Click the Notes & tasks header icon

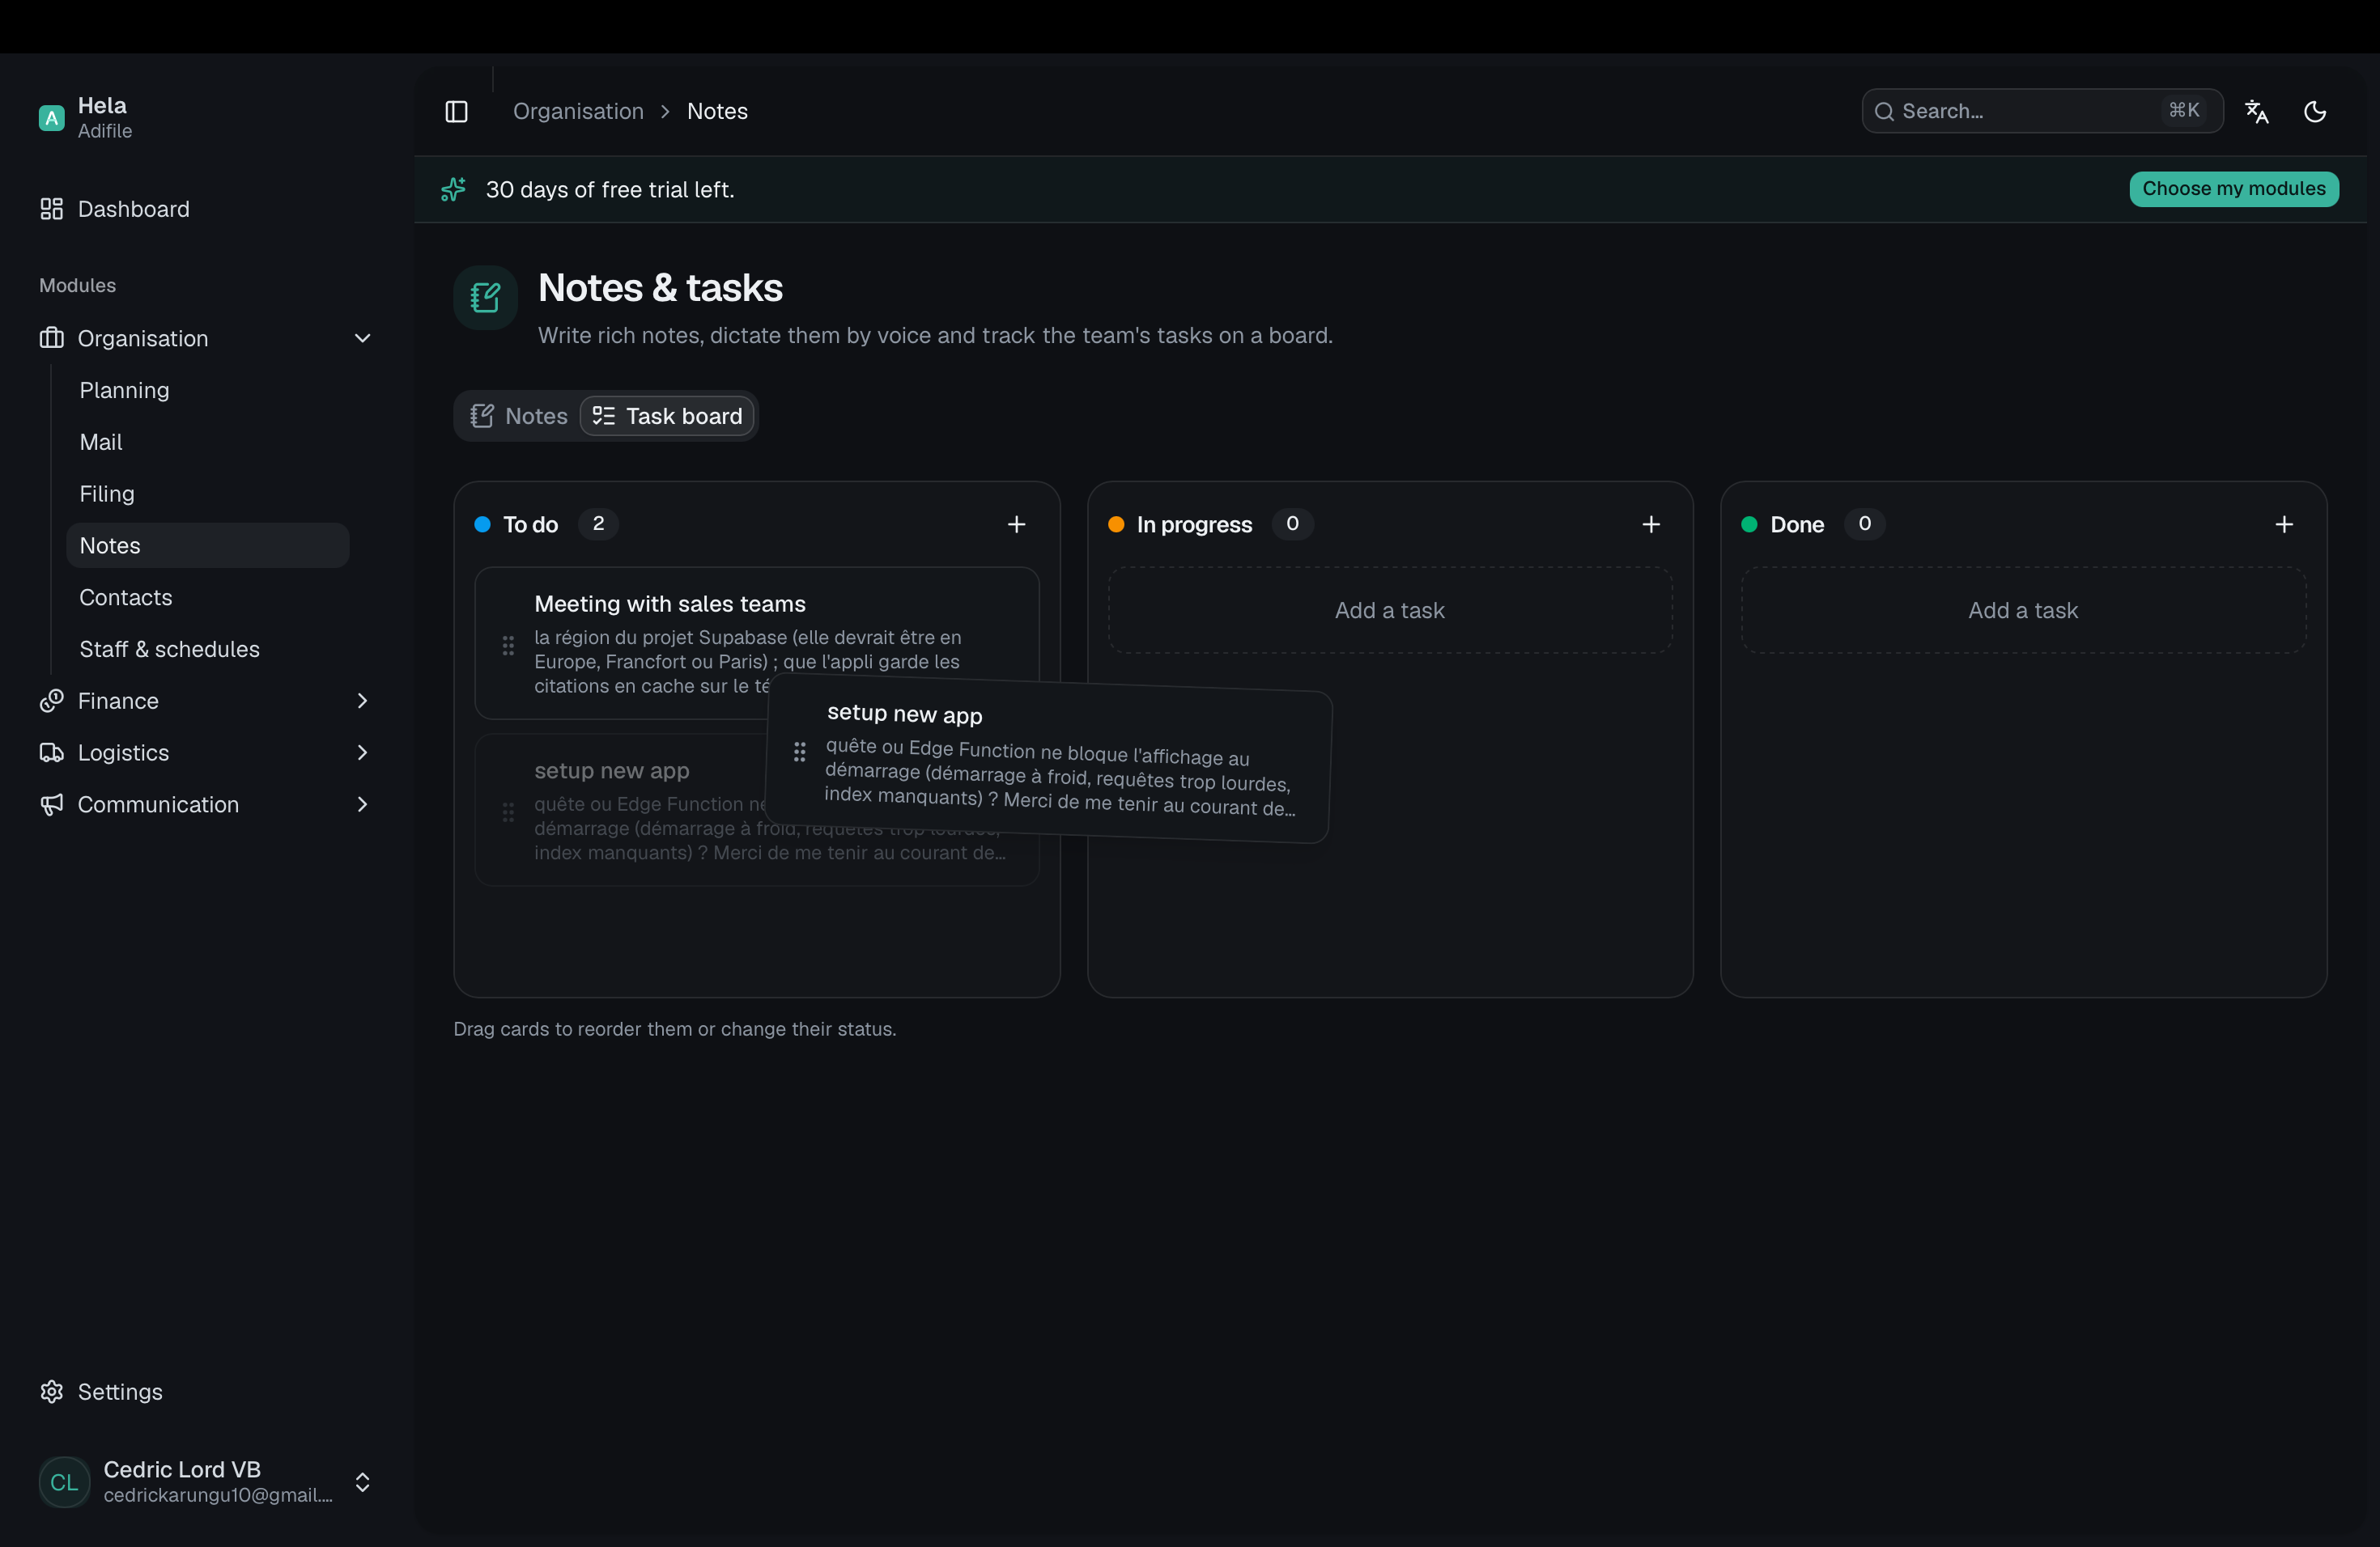[x=485, y=297]
